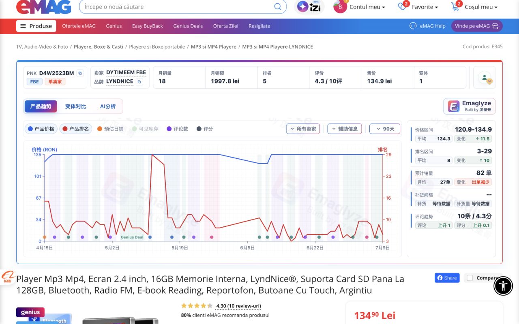Click the shopping cart icon
Viewport: 519px width, 324px height.
[455, 6]
